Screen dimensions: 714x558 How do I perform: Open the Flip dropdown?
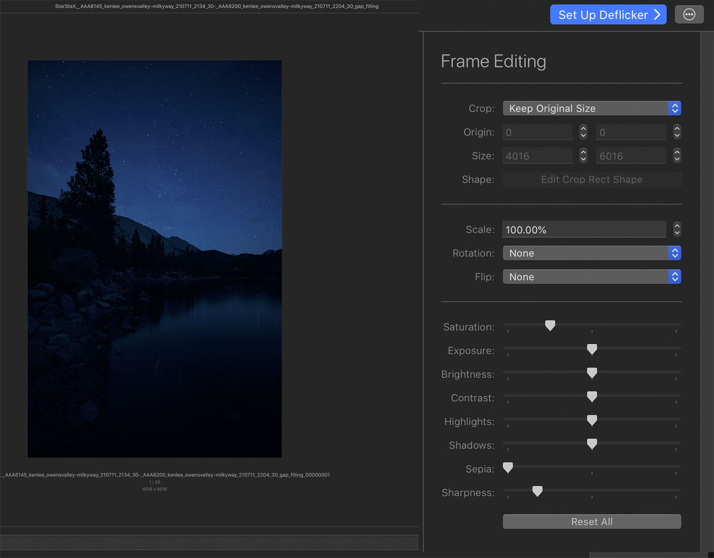591,277
